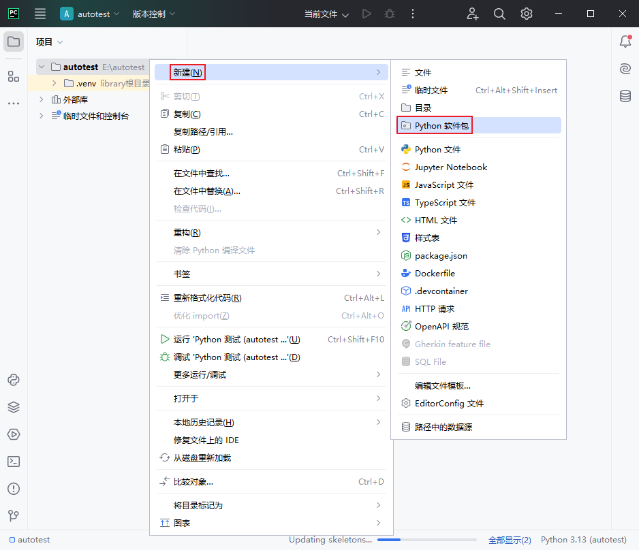Open the Python Console tool window icon
Screen dimensions: 639x550
[x=14, y=380]
